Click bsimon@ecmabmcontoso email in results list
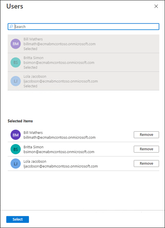Screen dimensions: 165x228 [x=59, y=63]
